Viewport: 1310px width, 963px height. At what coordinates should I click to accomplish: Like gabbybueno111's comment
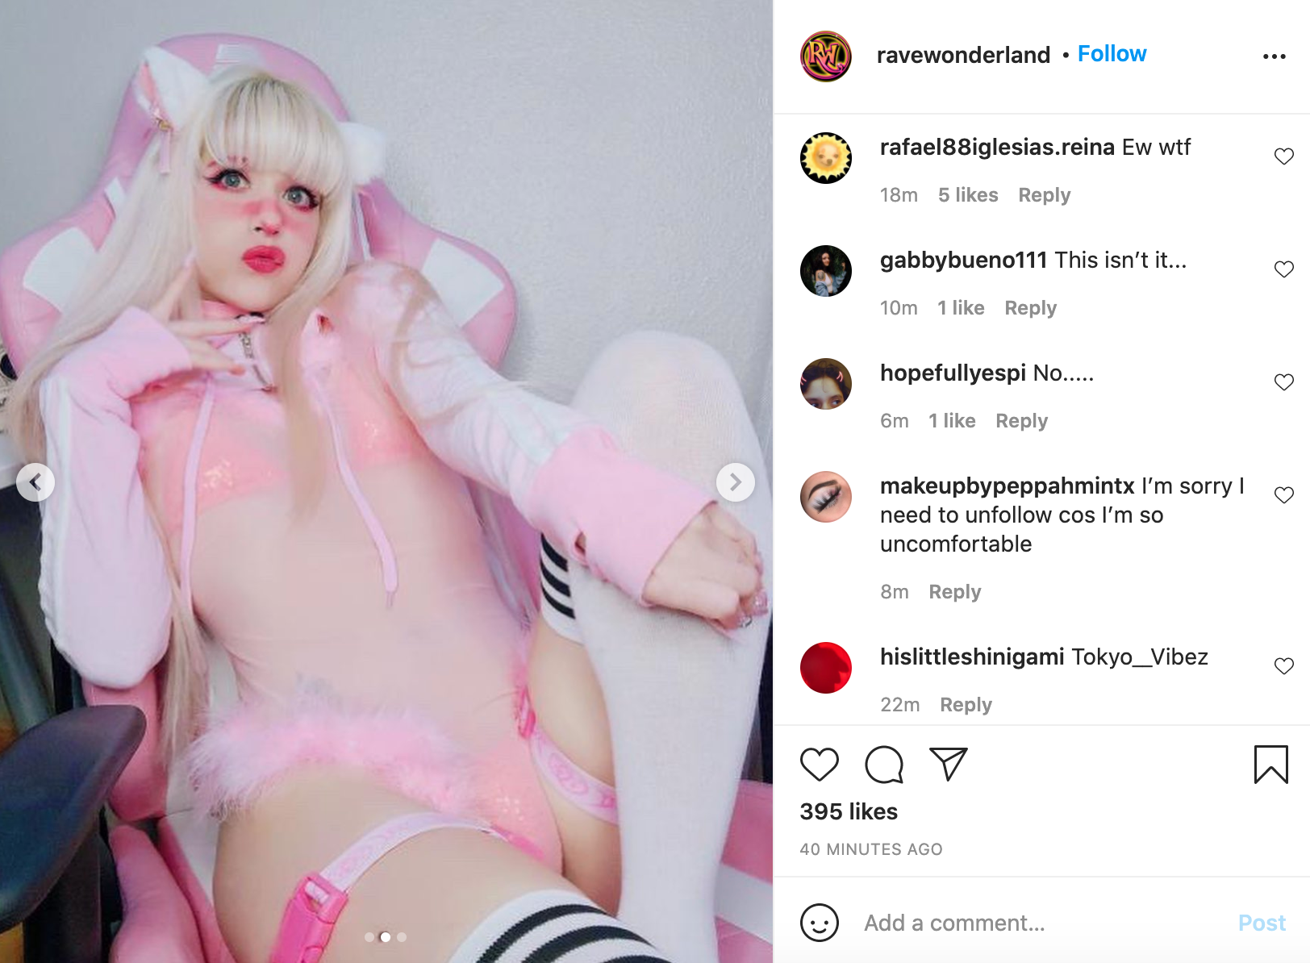1283,269
